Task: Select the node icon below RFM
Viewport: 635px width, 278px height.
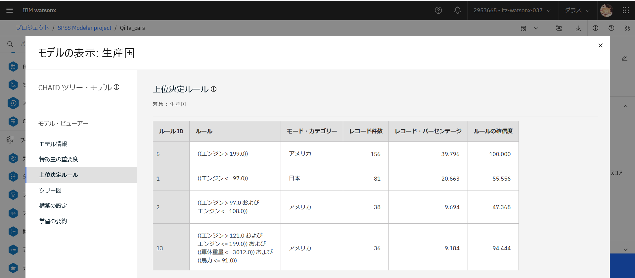Action: pyautogui.click(x=13, y=85)
